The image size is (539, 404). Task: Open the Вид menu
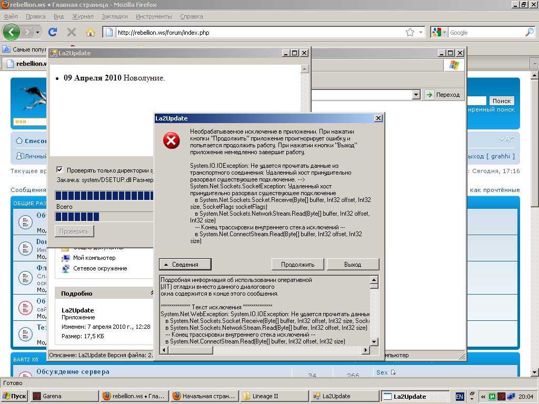(58, 16)
